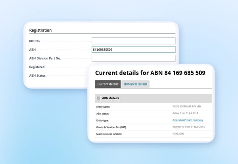Switch to the Historical details tab
This screenshot has width=238, height=164.
[135, 84]
